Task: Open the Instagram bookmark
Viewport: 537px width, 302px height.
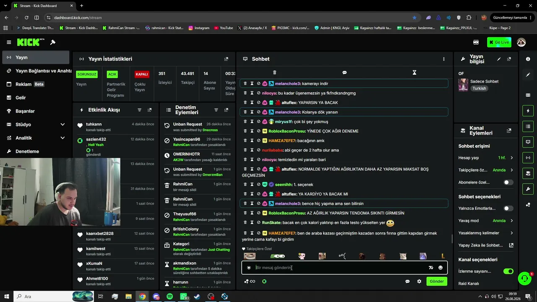Action: coord(199,28)
